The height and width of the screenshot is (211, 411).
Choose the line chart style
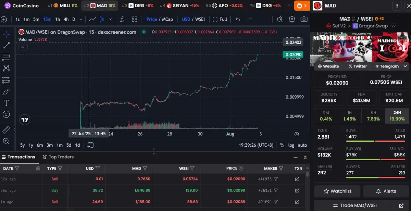(92, 19)
